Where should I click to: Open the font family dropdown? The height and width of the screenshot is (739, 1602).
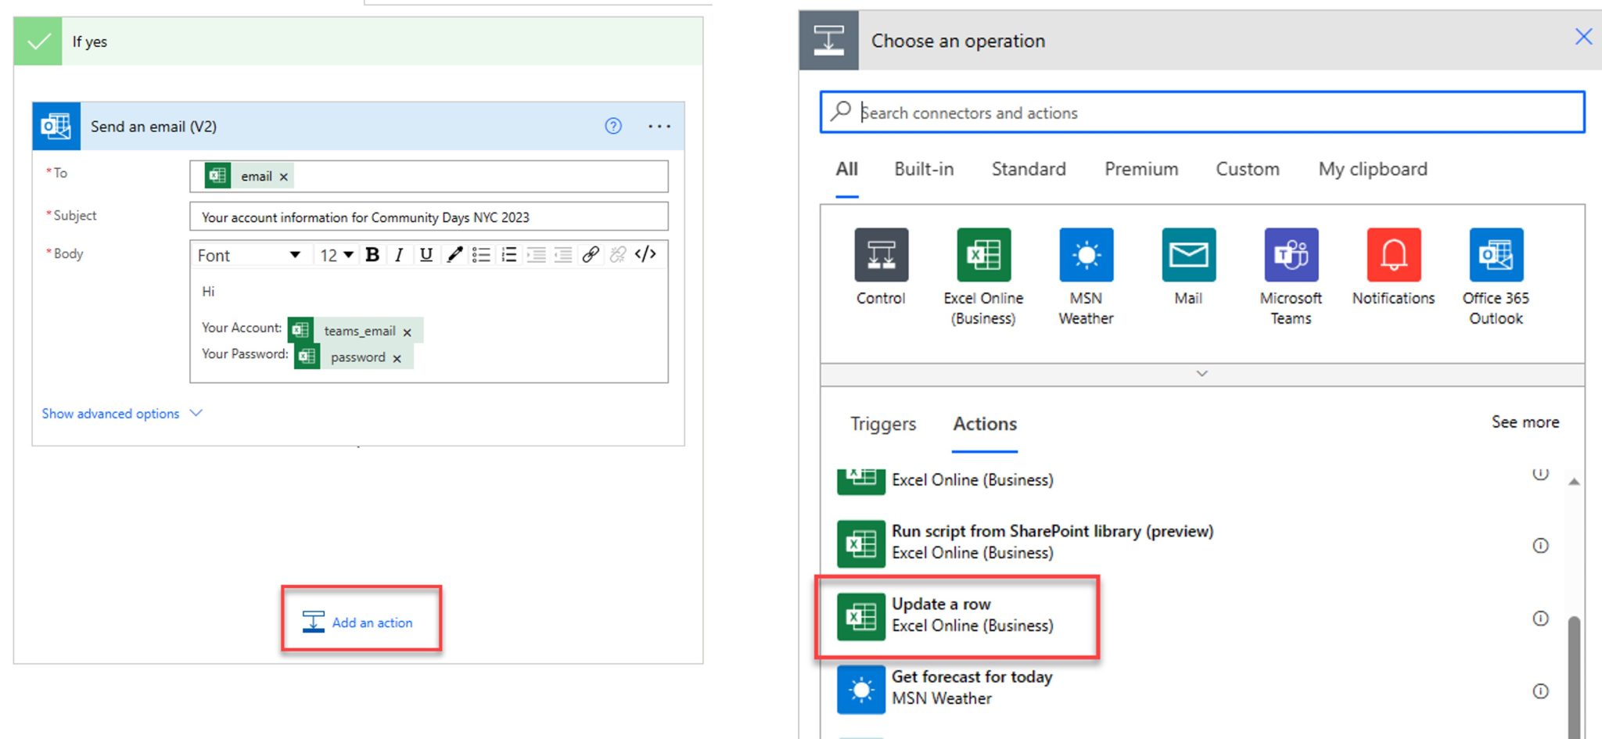point(250,254)
